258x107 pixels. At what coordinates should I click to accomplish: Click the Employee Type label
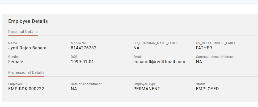[145, 84]
